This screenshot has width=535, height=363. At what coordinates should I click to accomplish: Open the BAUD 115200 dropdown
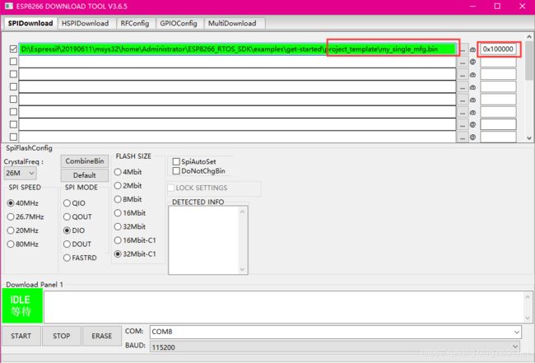pos(335,347)
